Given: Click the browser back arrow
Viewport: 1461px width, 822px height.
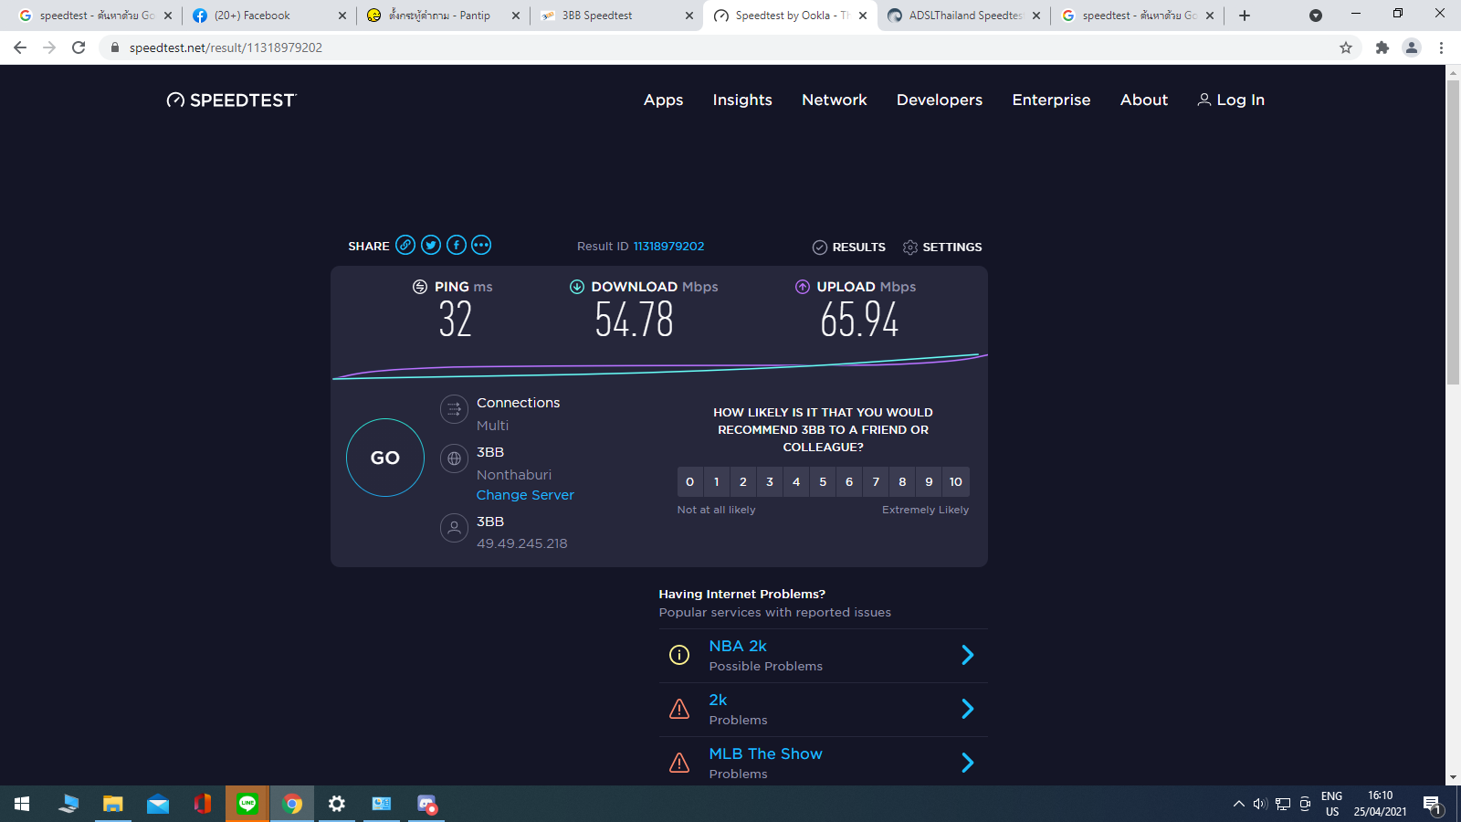Looking at the screenshot, I should tap(20, 47).
